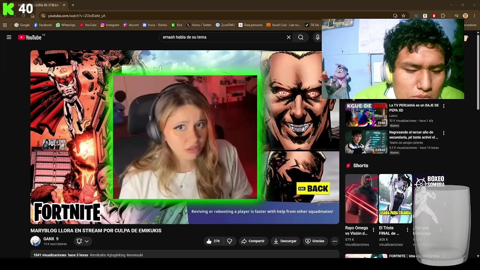Click the Gracias thanks button
Screen dimensions: 480x270
pyautogui.click(x=315, y=241)
